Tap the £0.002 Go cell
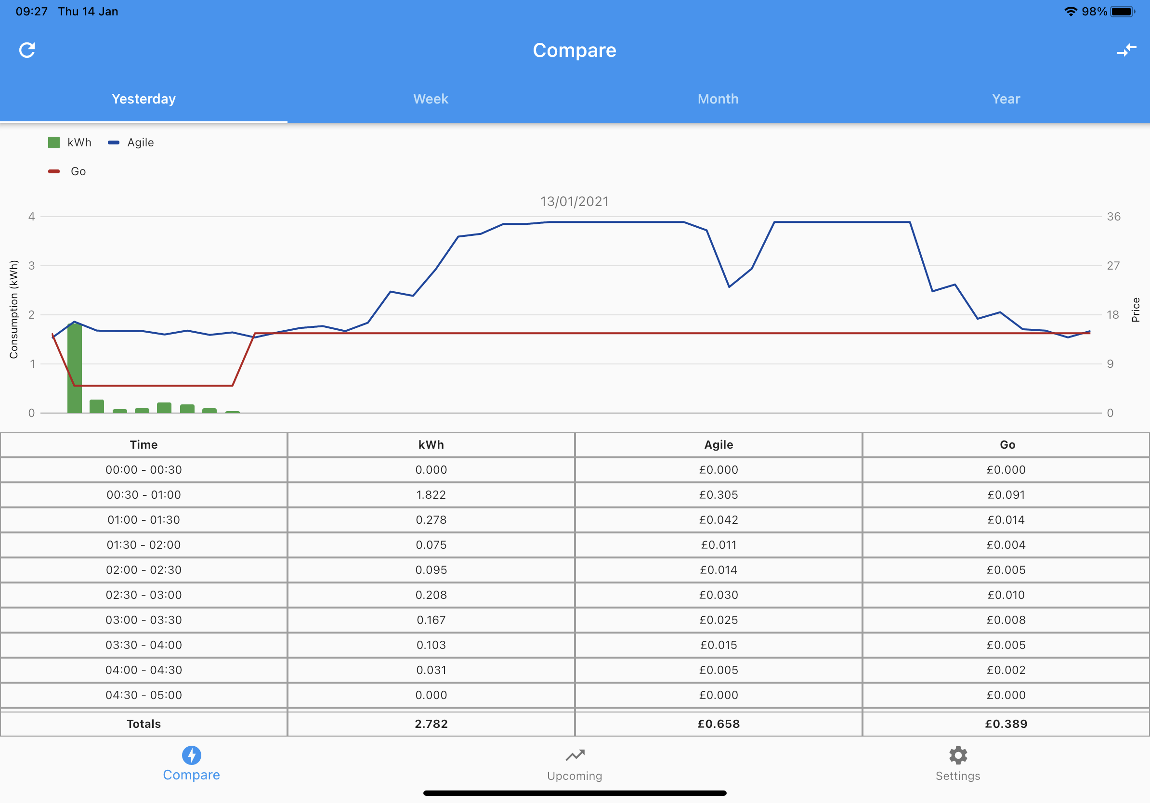Image resolution: width=1150 pixels, height=803 pixels. 1006,670
